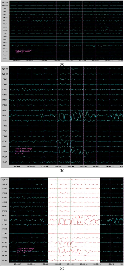This screenshot has width=124, height=272.
Task: Select the Cz-AV channel label in panel (b)
Action: click(x=5, y=162)
